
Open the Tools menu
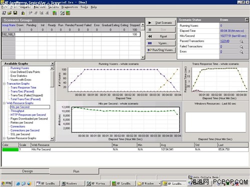(x=84, y=7)
